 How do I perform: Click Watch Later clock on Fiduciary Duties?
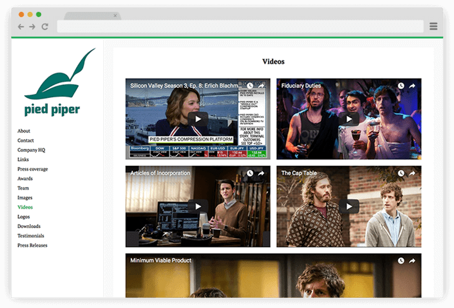401,86
